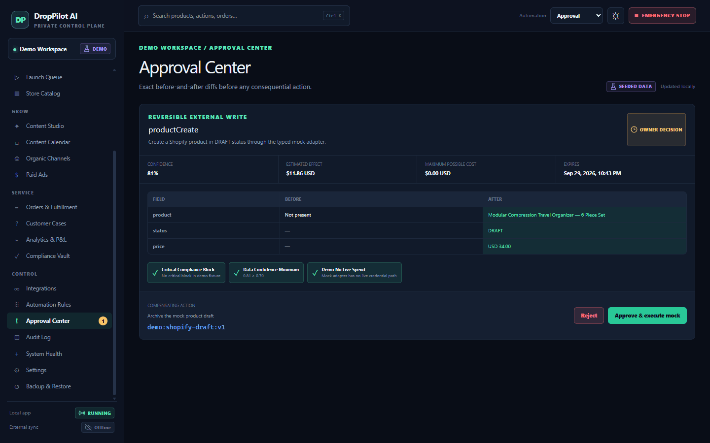Open the Demo Workspace switcher
Viewport: 710px width, 443px height.
coord(62,49)
